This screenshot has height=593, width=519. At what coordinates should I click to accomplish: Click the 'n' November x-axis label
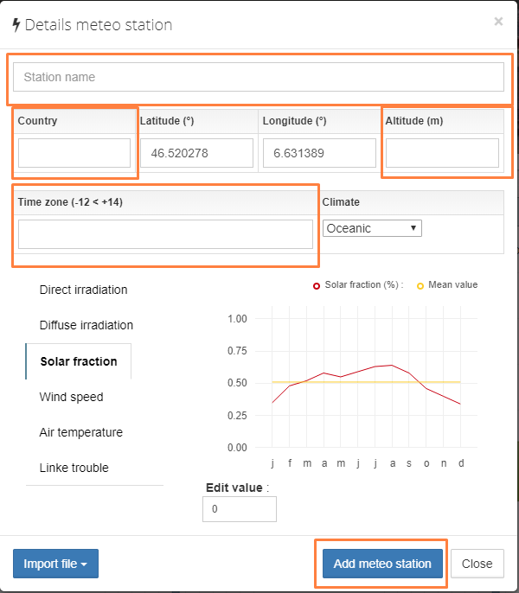444,463
